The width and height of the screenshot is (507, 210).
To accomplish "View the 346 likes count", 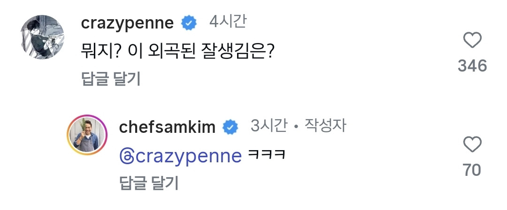I will coord(472,66).
